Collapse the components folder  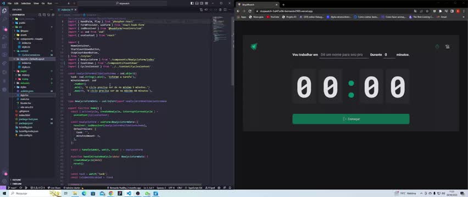pos(29,39)
